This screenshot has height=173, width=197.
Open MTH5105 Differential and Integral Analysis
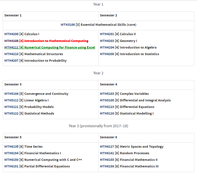(x=135, y=100)
